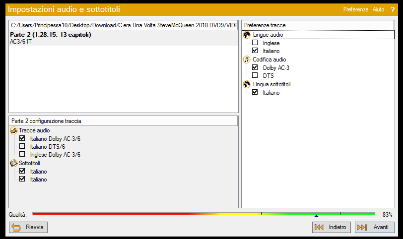Uncheck the second Italiano subtitle track
Image resolution: width=403 pixels, height=239 pixels.
pyautogui.click(x=22, y=179)
